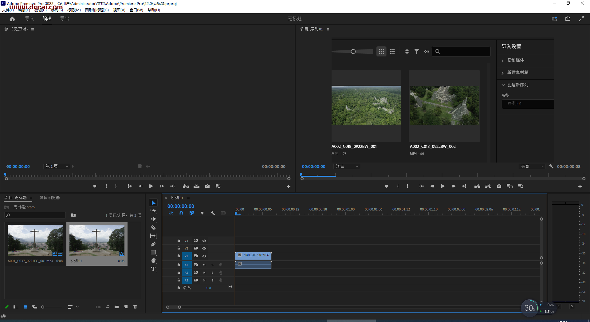The width and height of the screenshot is (590, 322).
Task: Select the Type tool
Action: click(x=153, y=269)
